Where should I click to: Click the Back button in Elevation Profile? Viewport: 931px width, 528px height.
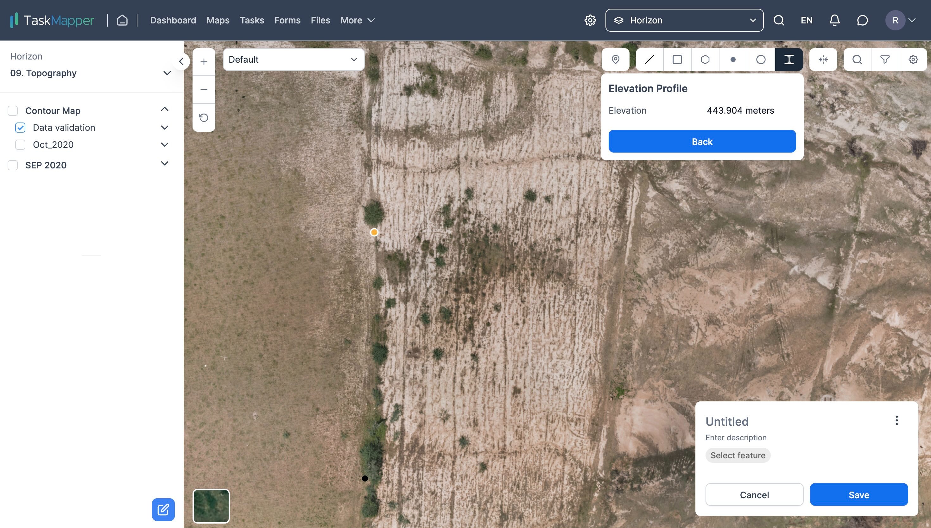tap(702, 141)
